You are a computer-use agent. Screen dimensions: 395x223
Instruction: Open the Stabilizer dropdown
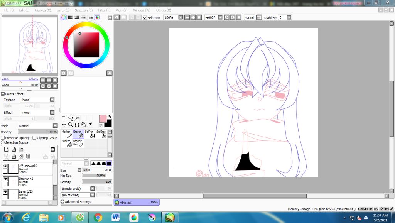pyautogui.click(x=289, y=17)
